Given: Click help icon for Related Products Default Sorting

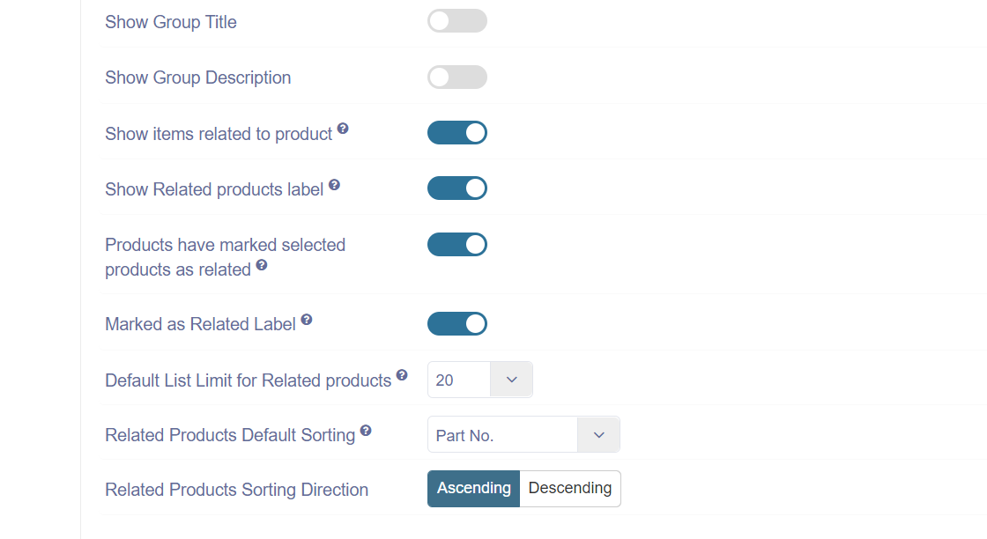Looking at the screenshot, I should click(x=366, y=430).
